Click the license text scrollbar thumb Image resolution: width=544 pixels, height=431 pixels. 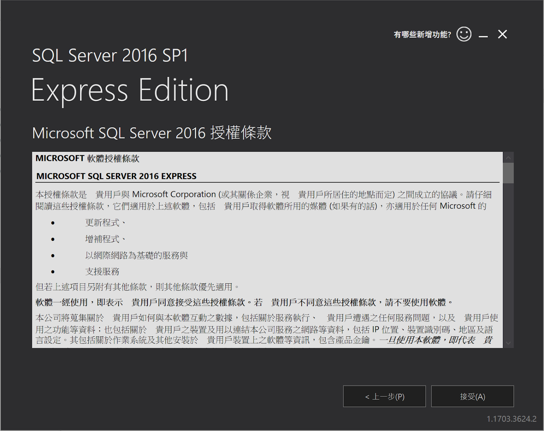[508, 173]
